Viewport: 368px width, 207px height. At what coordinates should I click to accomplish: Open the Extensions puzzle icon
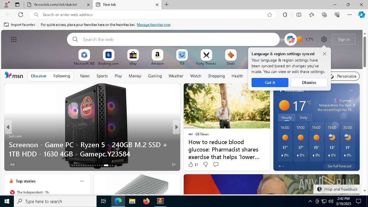(285, 15)
